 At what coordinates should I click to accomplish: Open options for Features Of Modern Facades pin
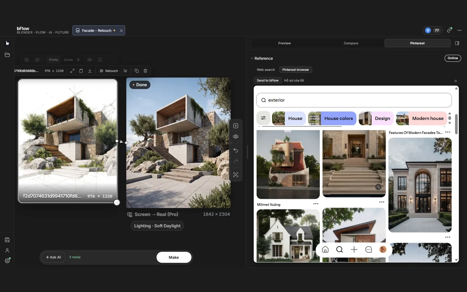tap(448, 132)
